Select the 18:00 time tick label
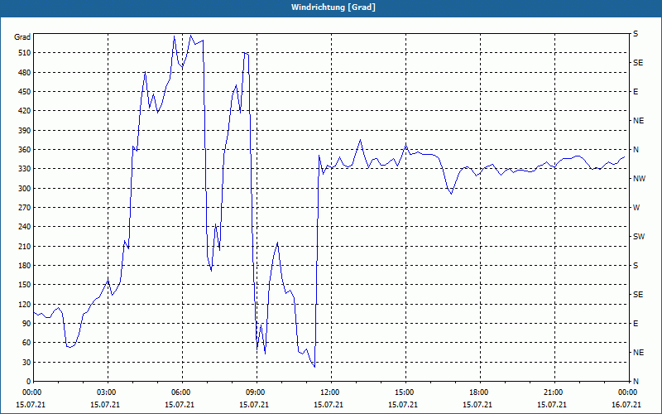This screenshot has height=414, width=662. (480, 392)
